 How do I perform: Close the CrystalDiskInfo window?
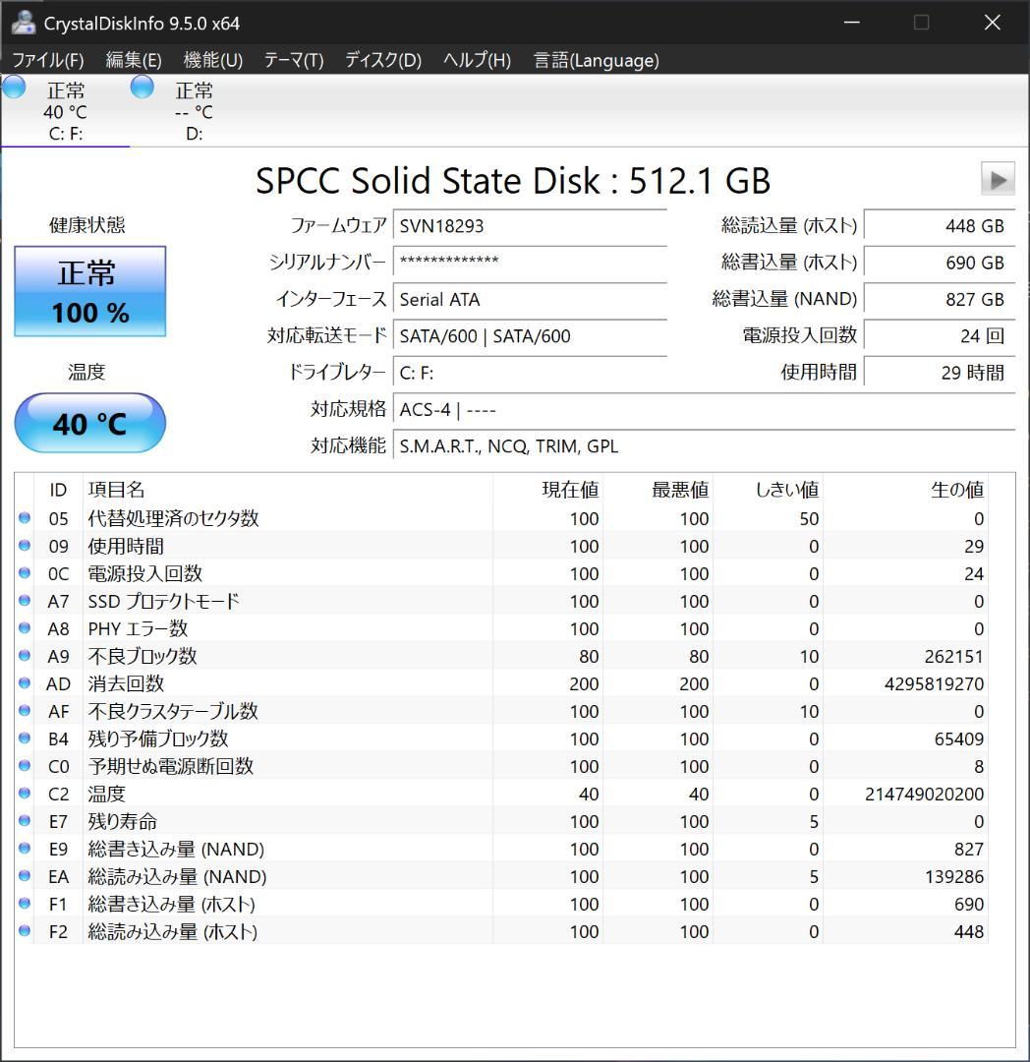click(992, 23)
